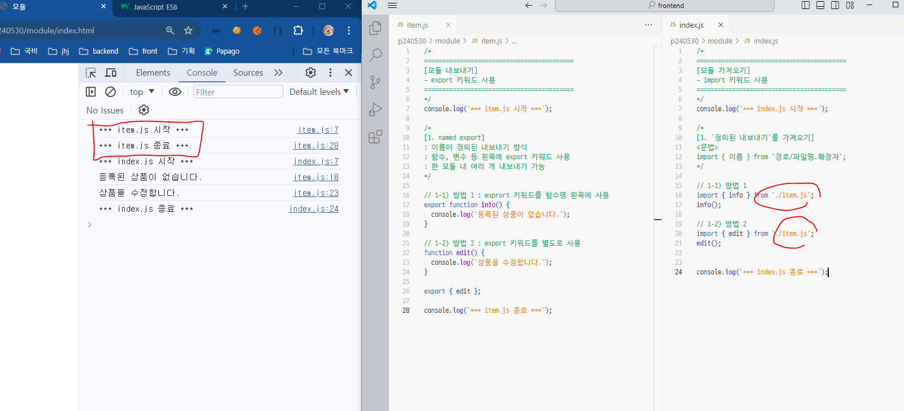This screenshot has width=904, height=411.
Task: Open the 기획 bookmark folder
Action: (181, 51)
